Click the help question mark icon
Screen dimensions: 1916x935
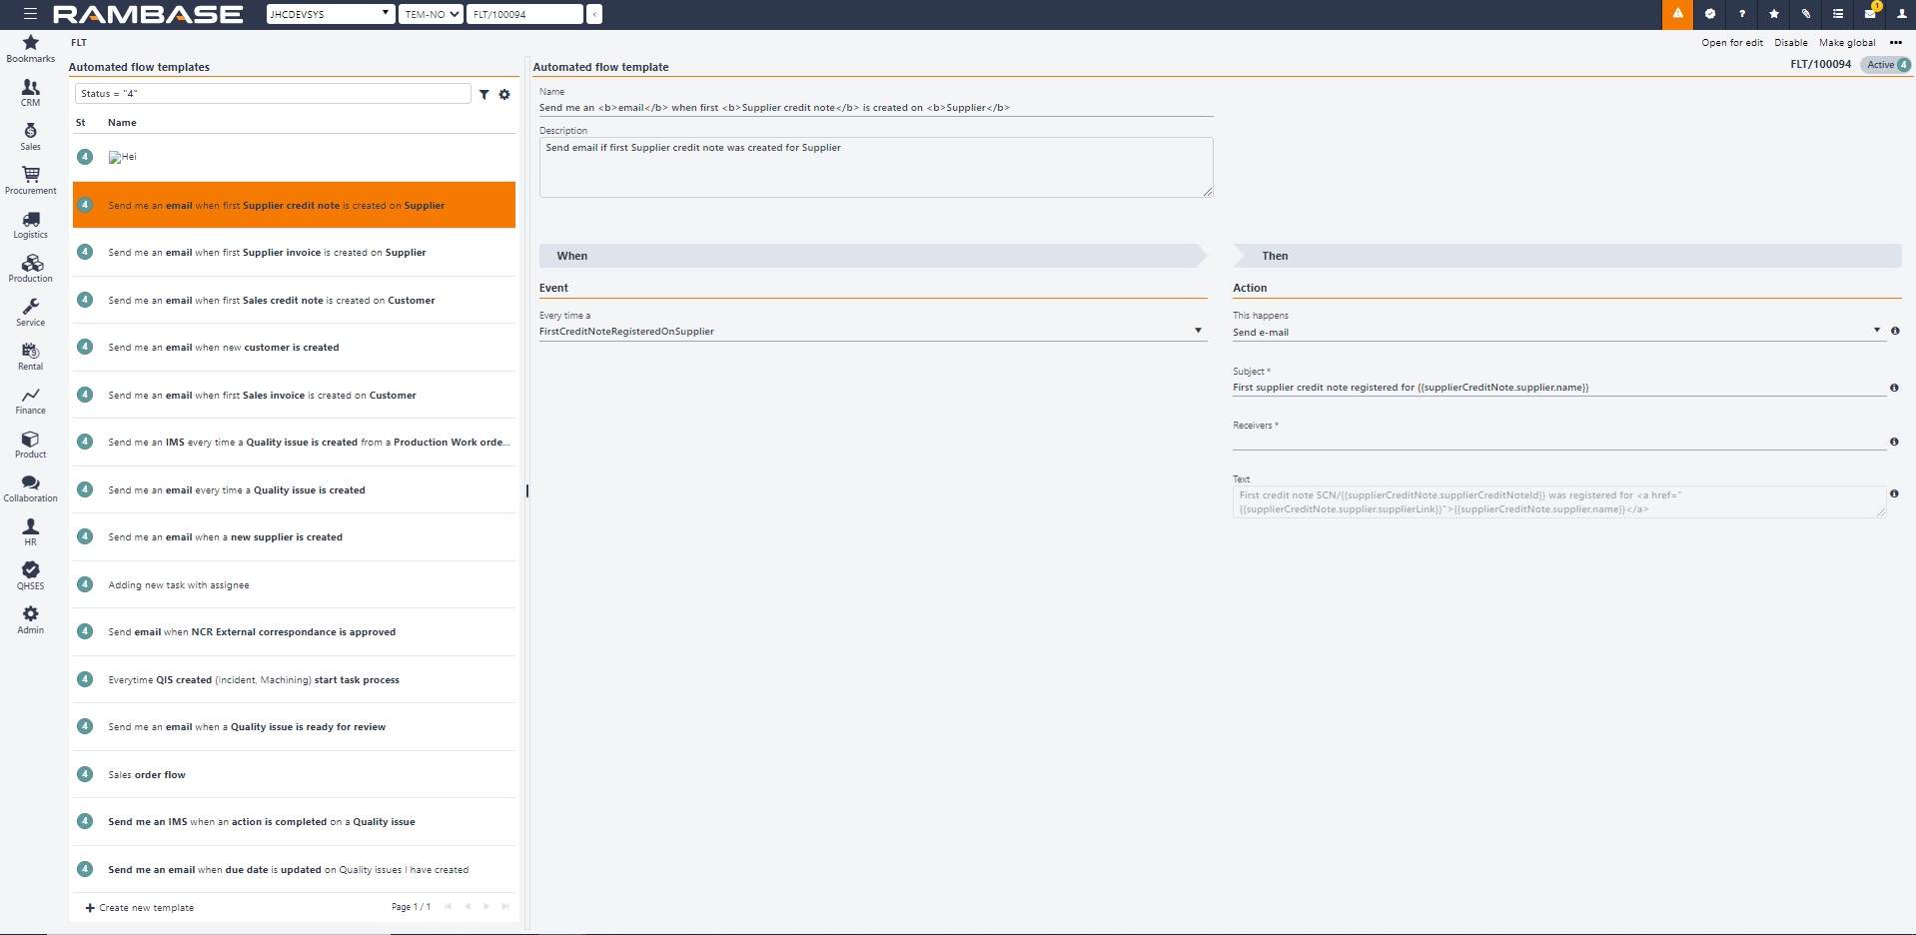pyautogui.click(x=1741, y=14)
